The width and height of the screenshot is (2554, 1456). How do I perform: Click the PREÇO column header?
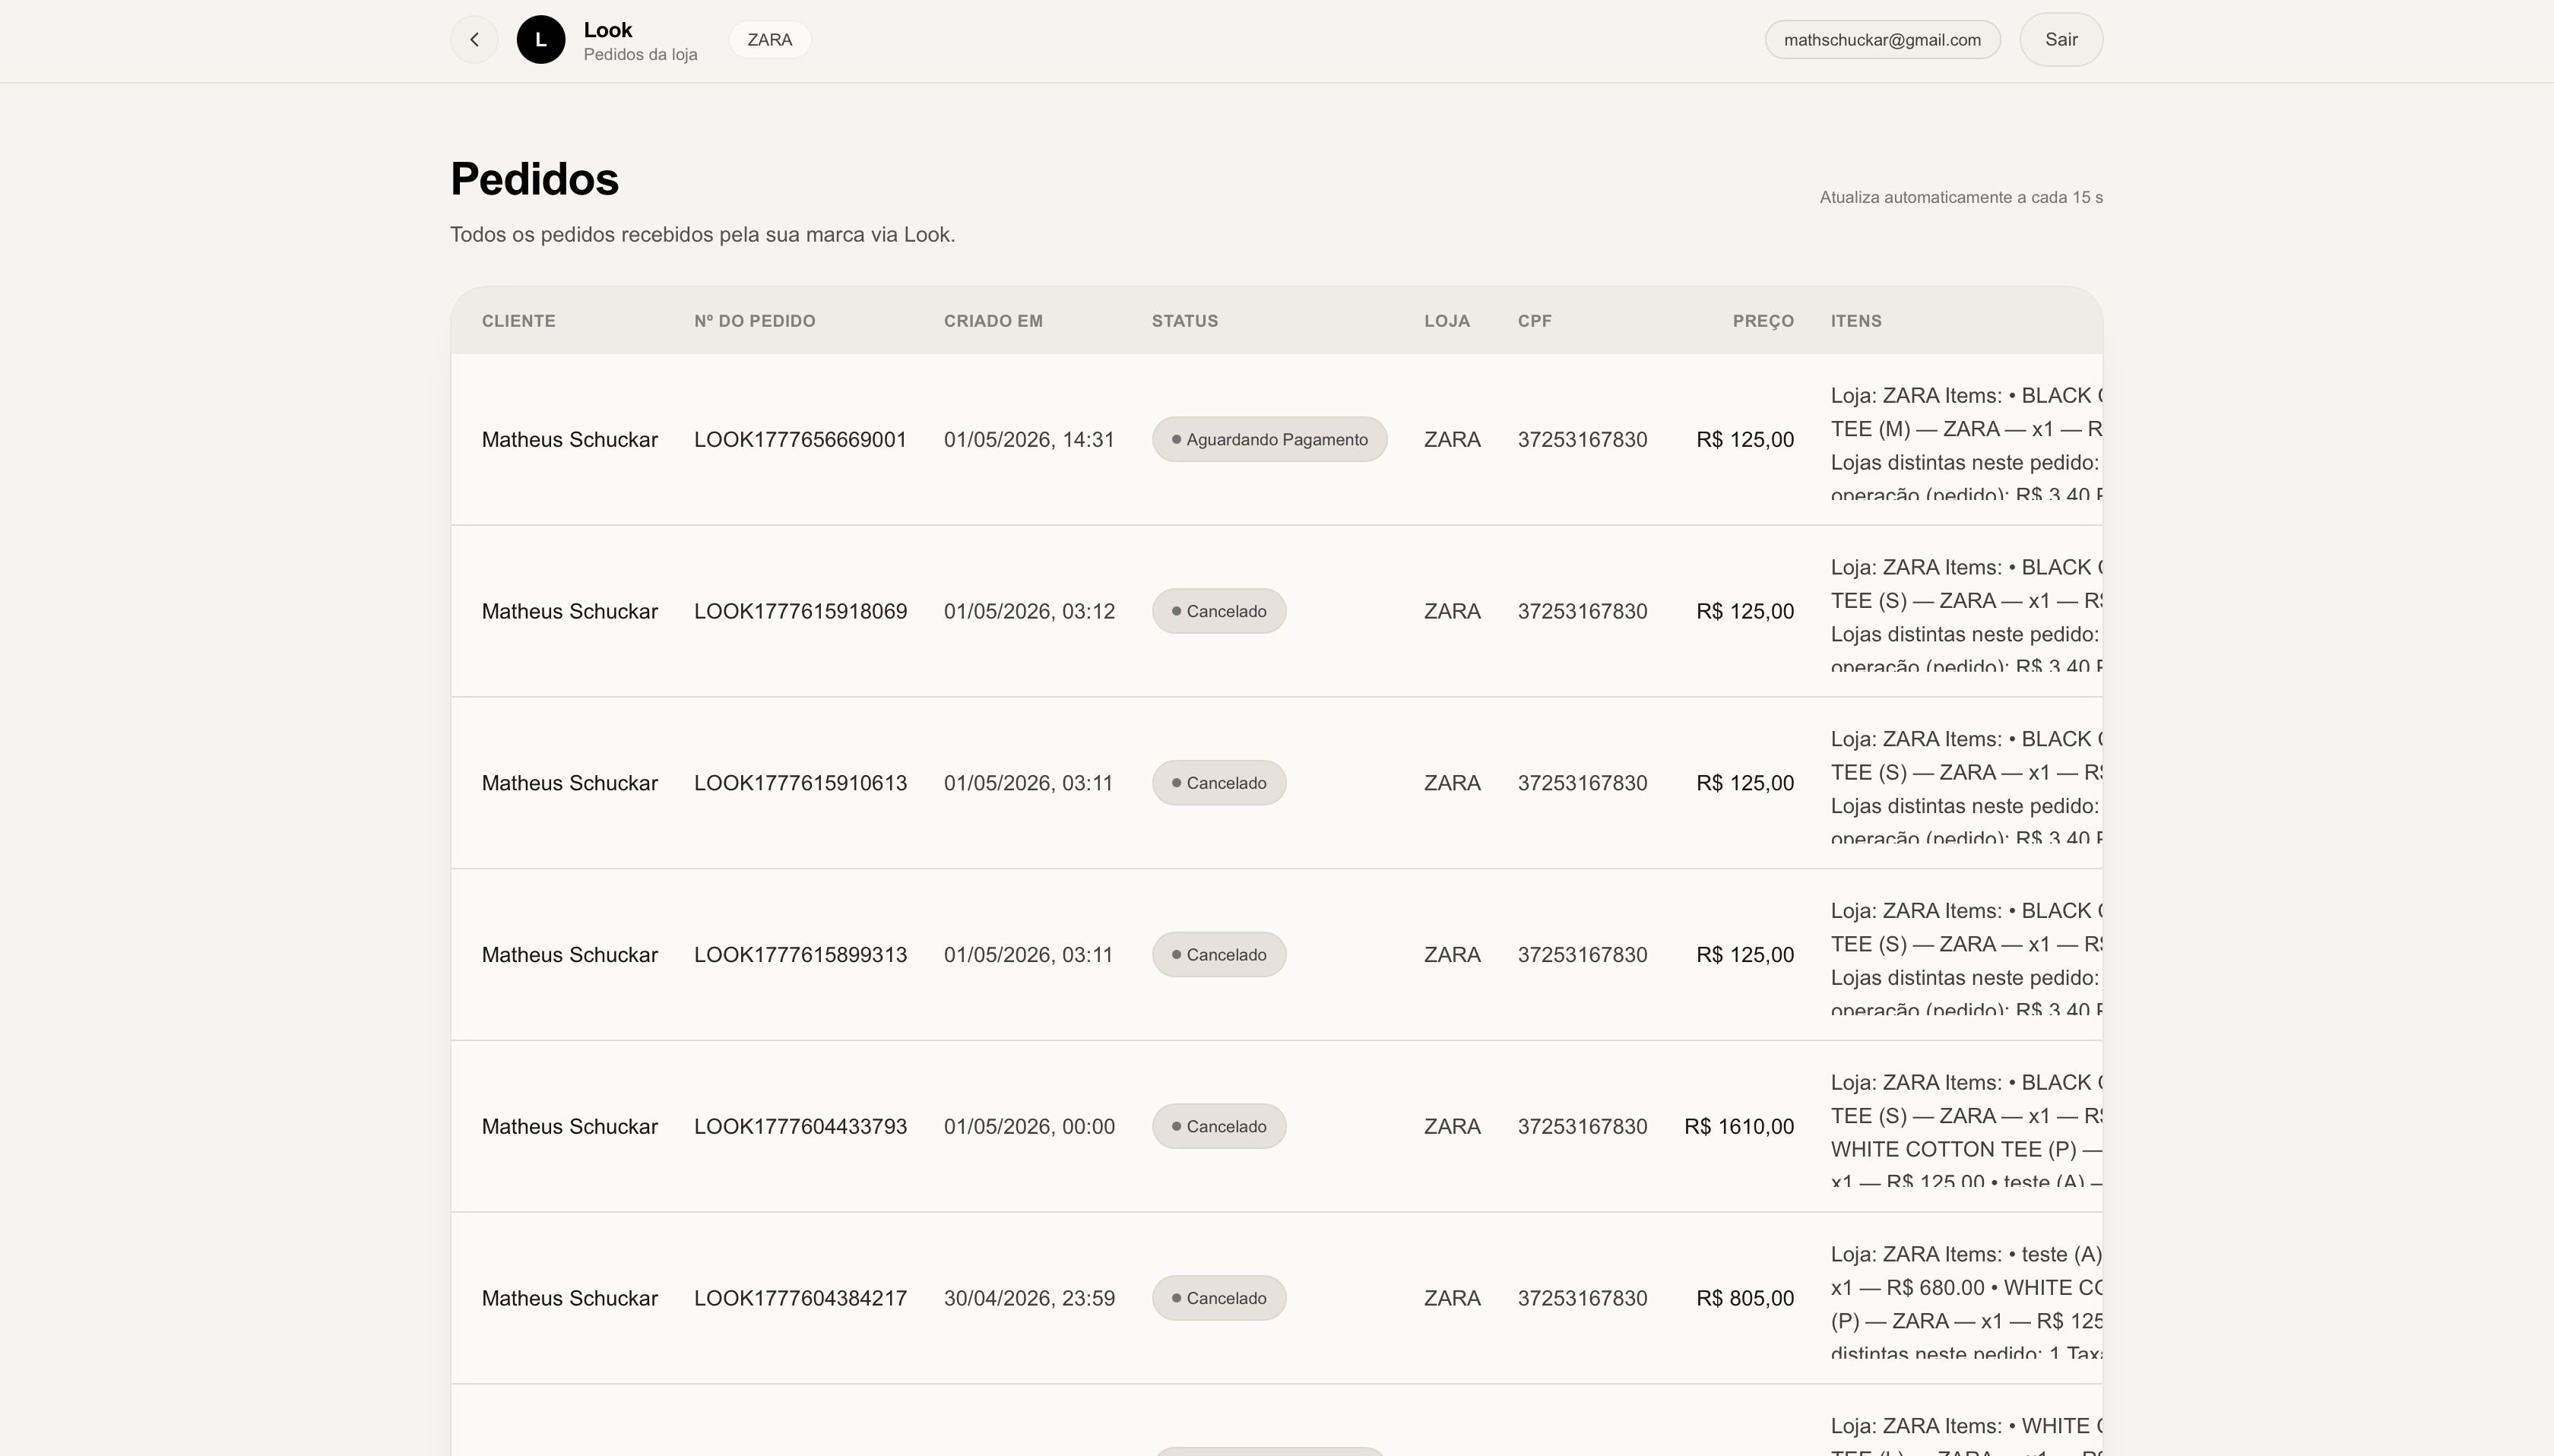[x=1763, y=321]
